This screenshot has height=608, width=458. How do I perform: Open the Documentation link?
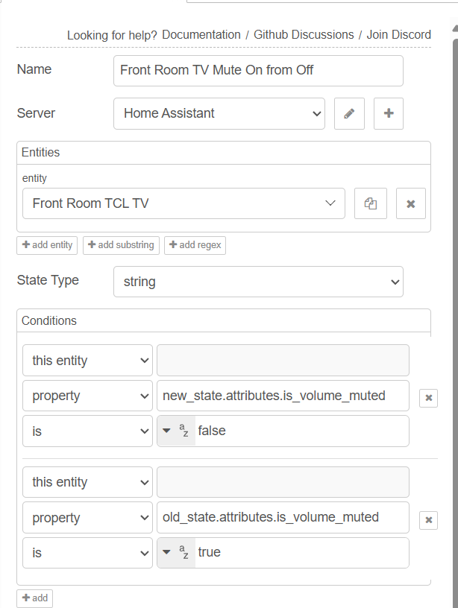click(x=201, y=34)
